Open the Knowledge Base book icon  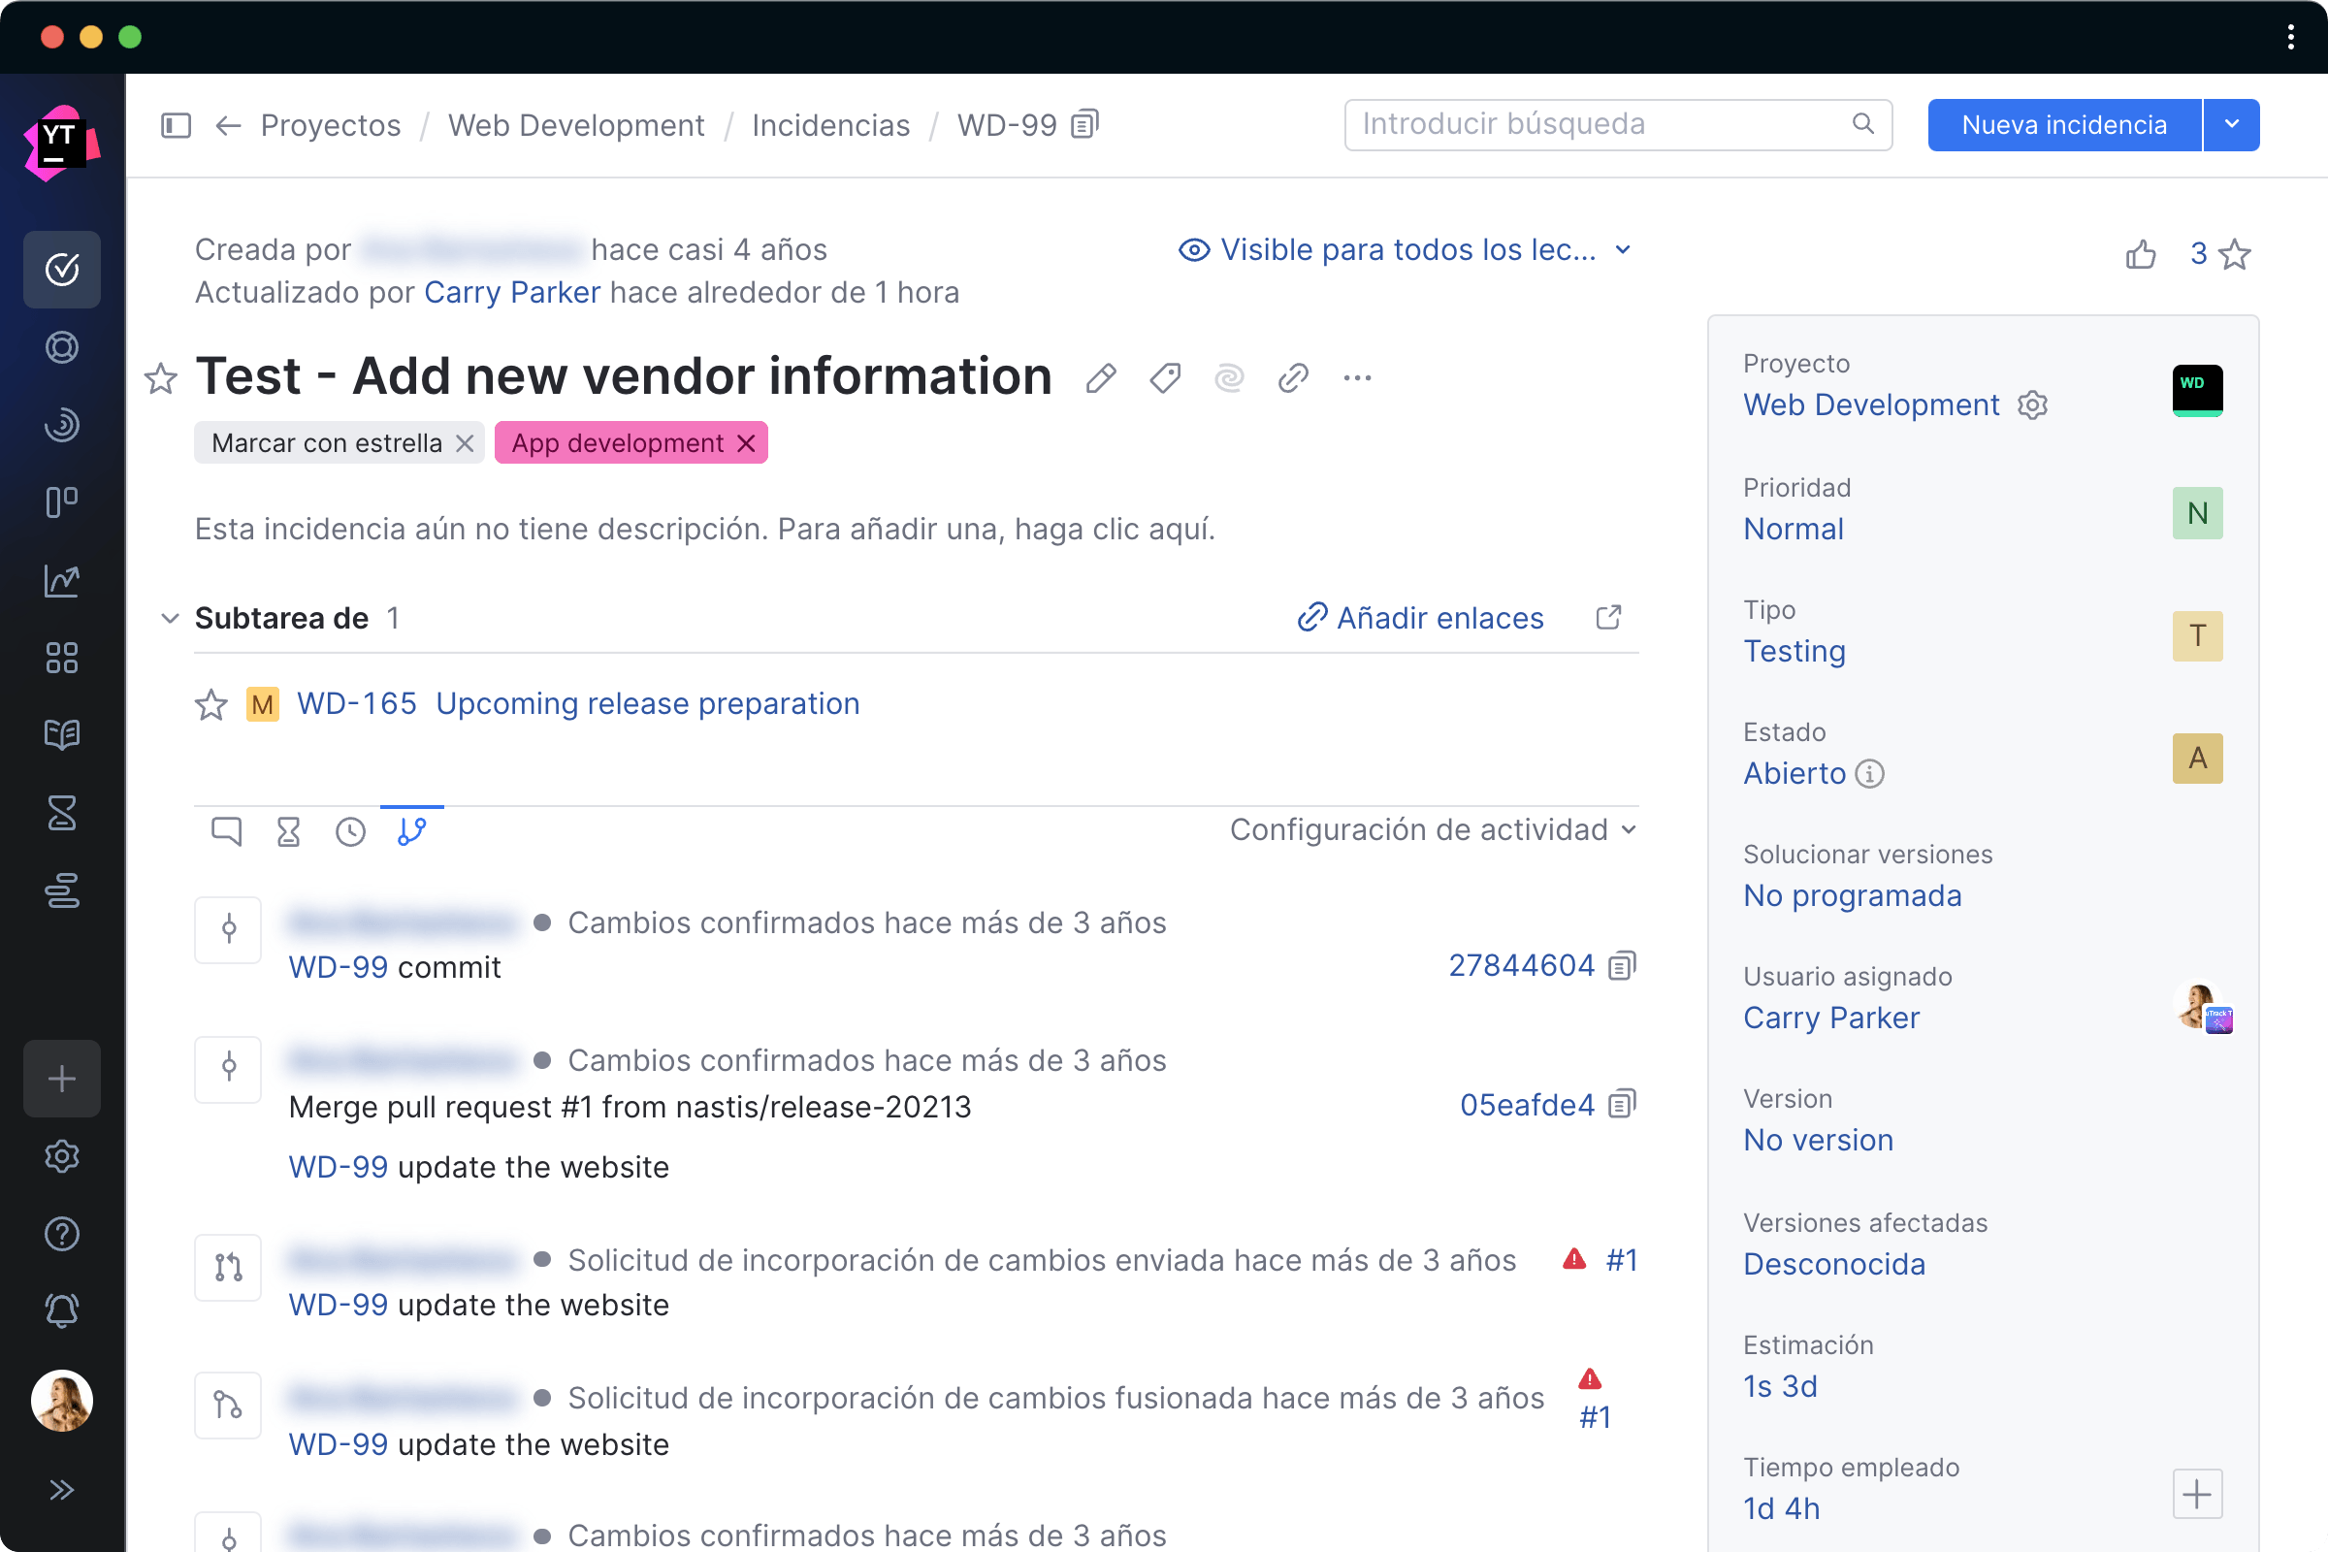pyautogui.click(x=61, y=734)
